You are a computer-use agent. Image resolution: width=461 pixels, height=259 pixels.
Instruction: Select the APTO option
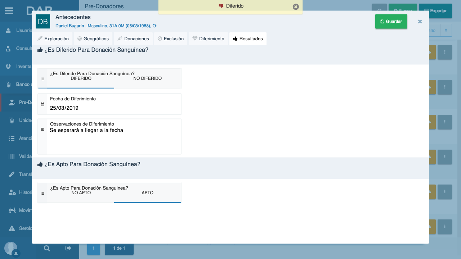[147, 193]
